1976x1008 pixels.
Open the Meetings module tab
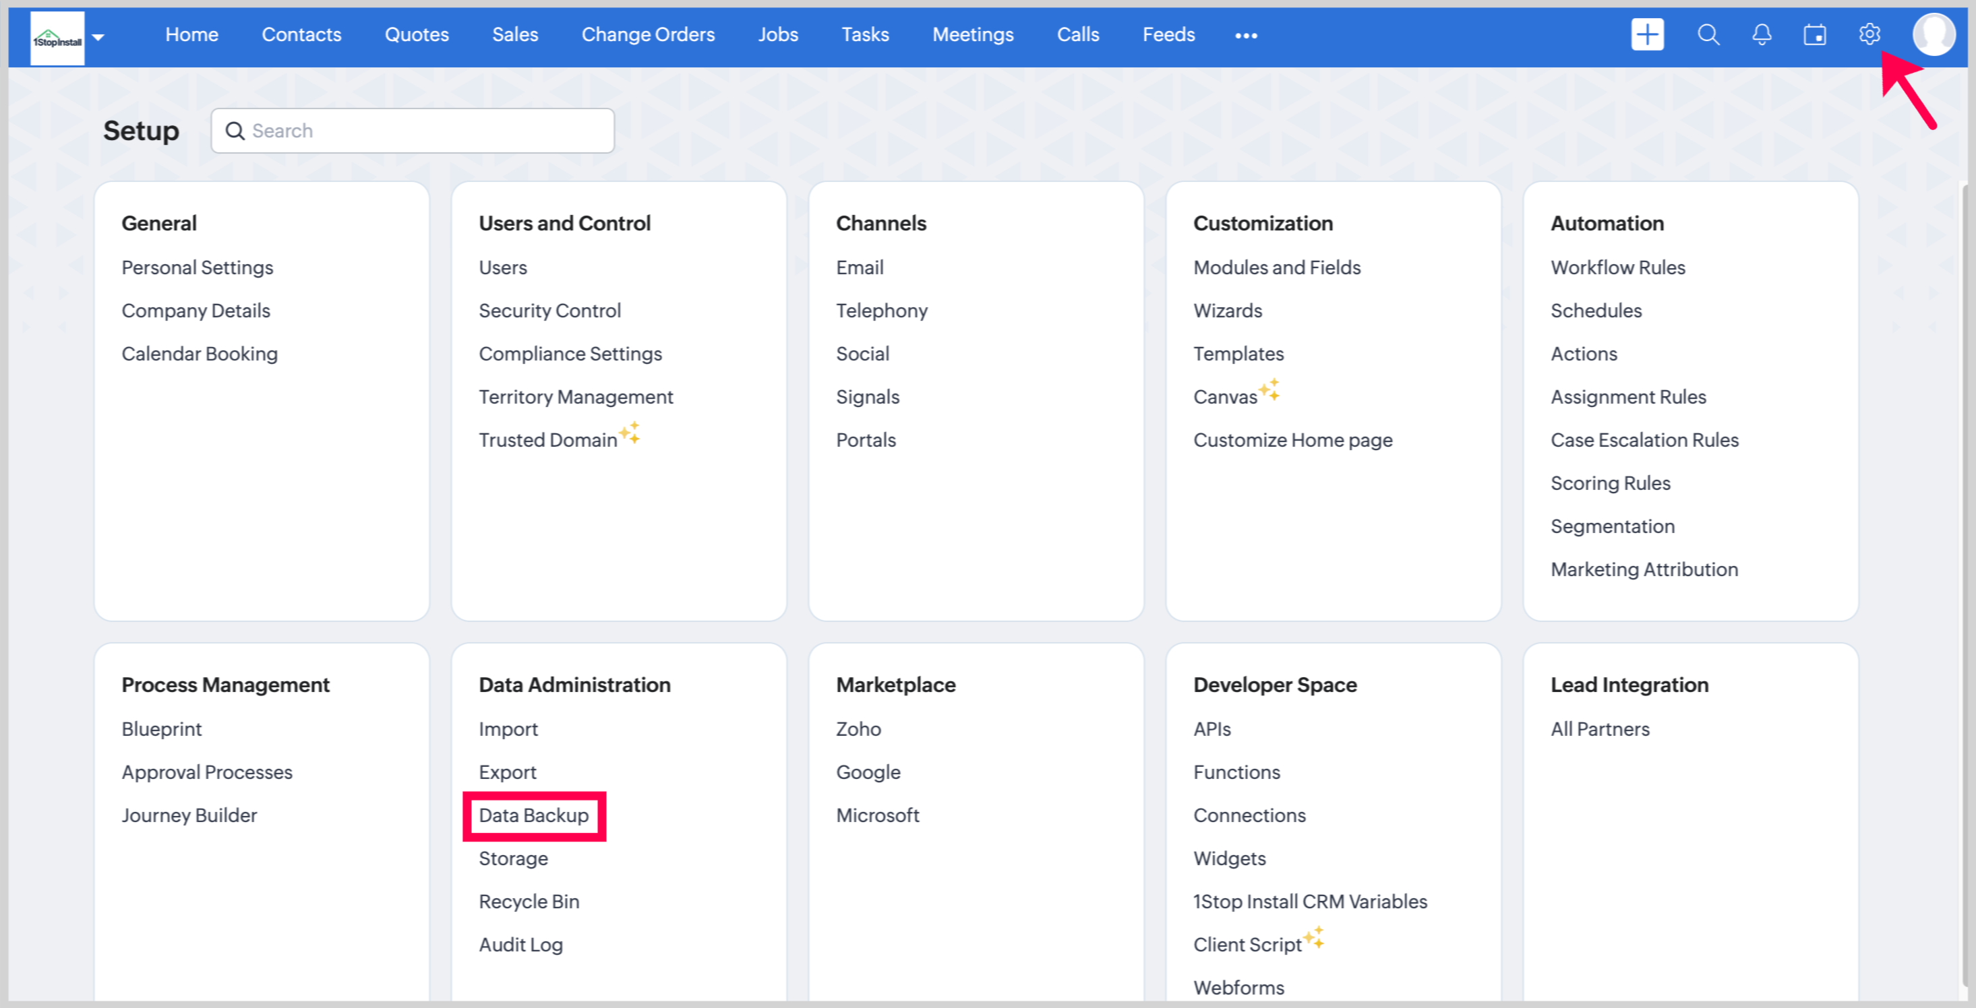972,34
